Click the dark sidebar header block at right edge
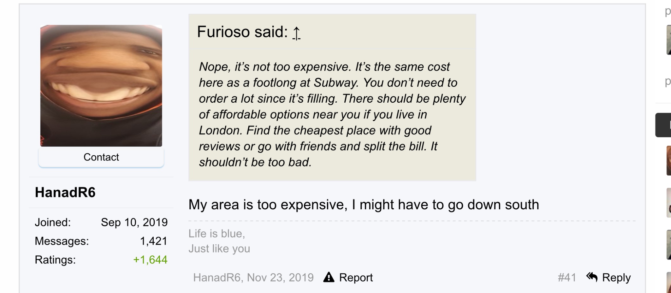Image resolution: width=671 pixels, height=293 pixels. [663, 125]
